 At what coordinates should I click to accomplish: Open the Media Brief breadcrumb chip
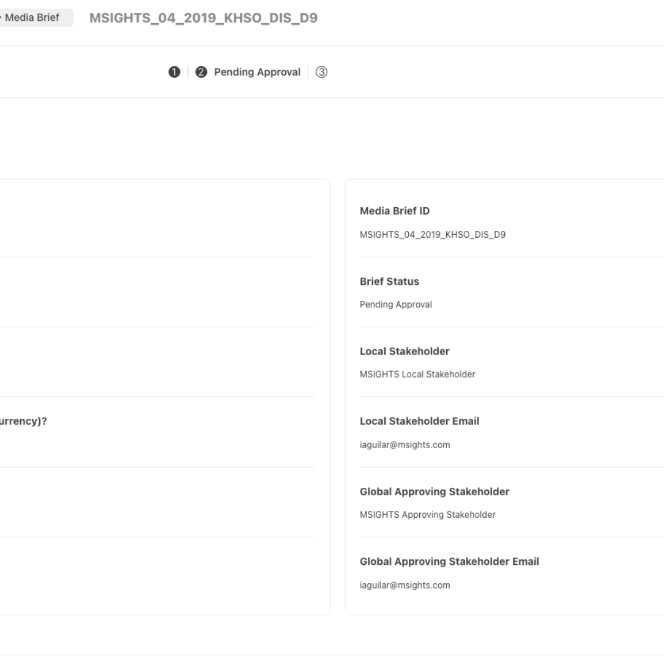coord(36,18)
